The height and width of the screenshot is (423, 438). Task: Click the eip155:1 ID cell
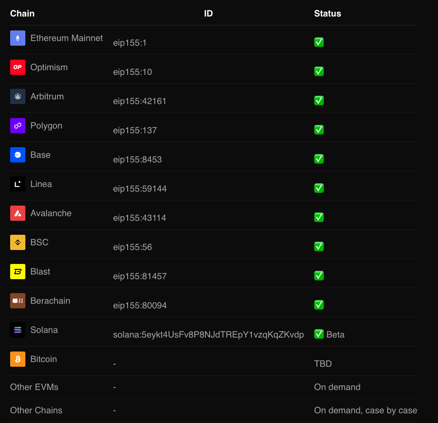130,43
